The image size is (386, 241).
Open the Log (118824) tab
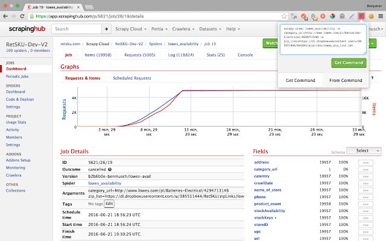click(x=181, y=55)
